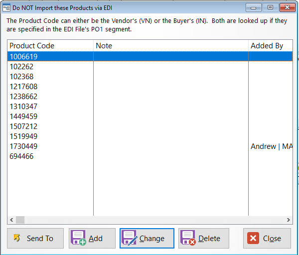This screenshot has width=299, height=255.
Task: Select product code 1730449 row
Action: tap(150, 146)
